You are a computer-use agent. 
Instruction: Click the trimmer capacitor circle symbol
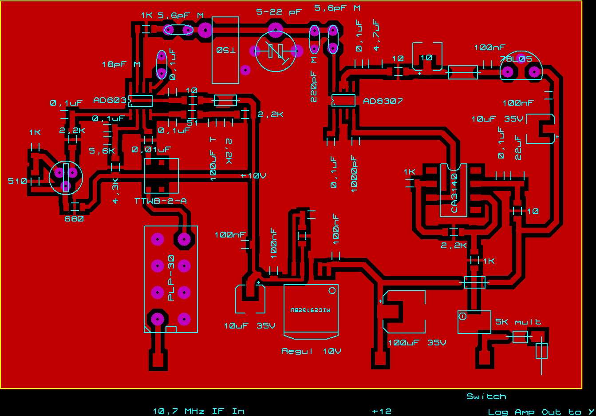point(276,51)
